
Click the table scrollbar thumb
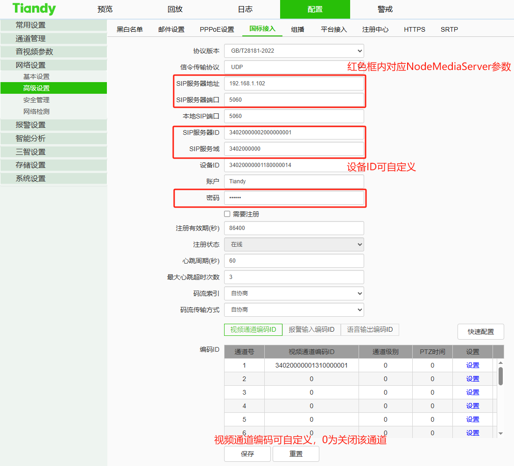(x=500, y=376)
